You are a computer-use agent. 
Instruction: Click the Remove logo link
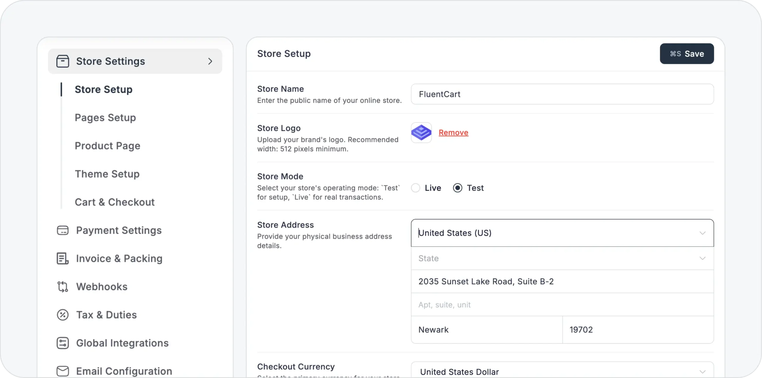coord(453,133)
